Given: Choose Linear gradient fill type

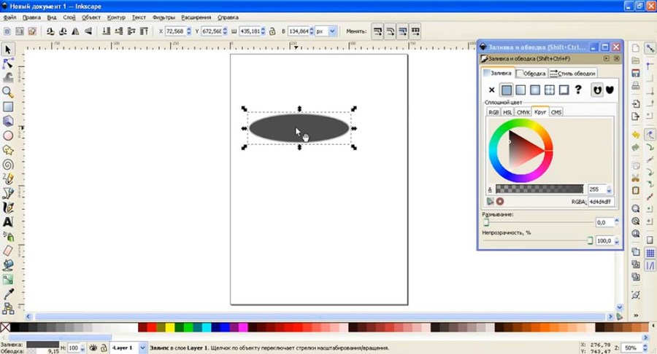Looking at the screenshot, I should pyautogui.click(x=520, y=90).
